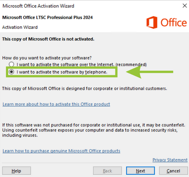
Task: Click the orange Office door logo icon
Action: click(x=152, y=23)
